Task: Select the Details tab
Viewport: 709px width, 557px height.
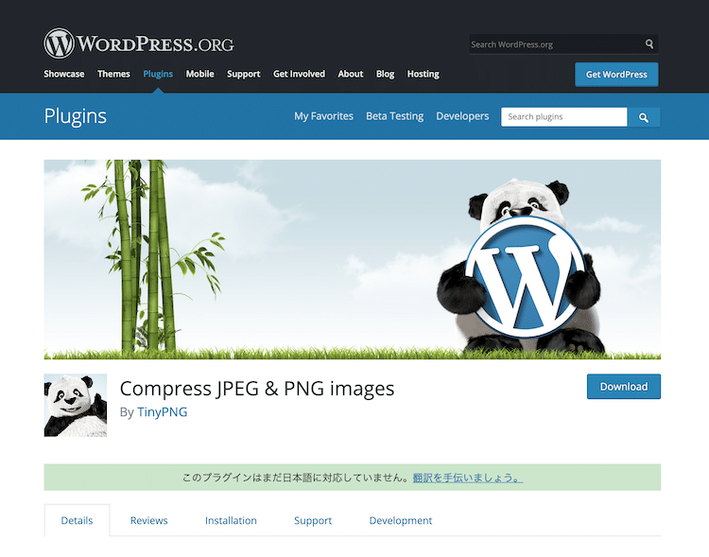Action: (x=77, y=520)
